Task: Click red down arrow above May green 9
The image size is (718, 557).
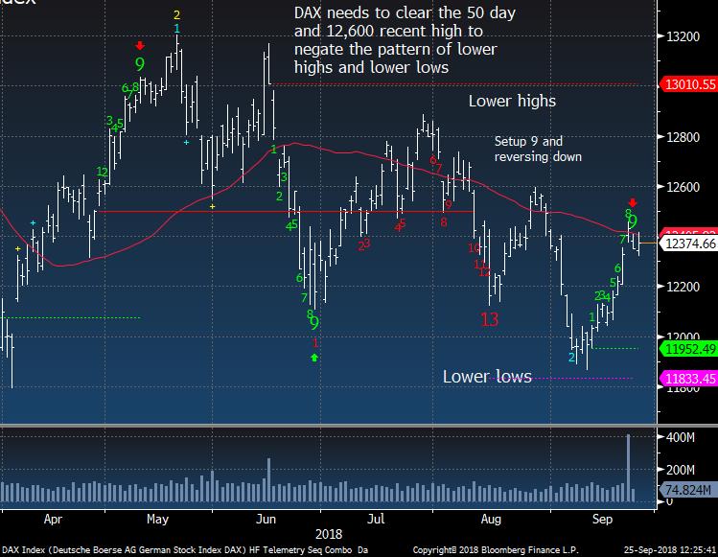Action: point(140,45)
